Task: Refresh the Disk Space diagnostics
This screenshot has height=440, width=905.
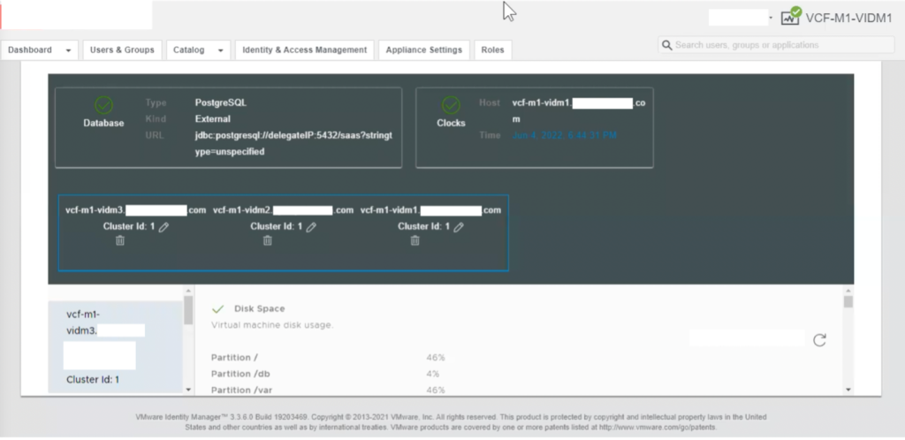Action: pyautogui.click(x=819, y=339)
